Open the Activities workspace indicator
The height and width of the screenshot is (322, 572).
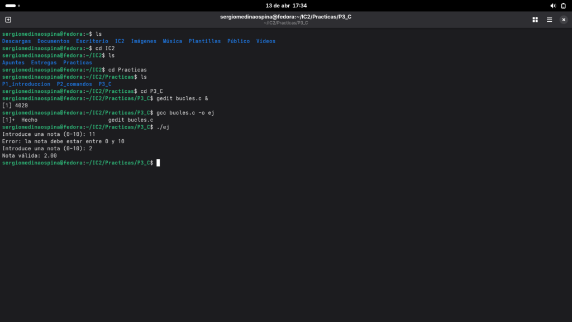(13, 6)
